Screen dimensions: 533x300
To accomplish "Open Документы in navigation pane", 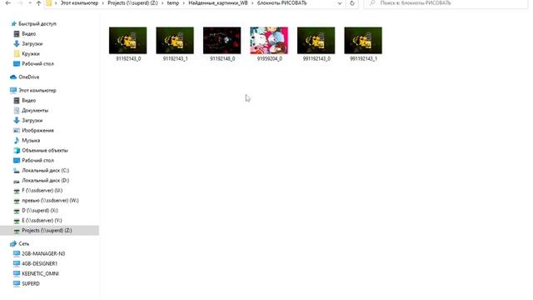I will point(35,111).
